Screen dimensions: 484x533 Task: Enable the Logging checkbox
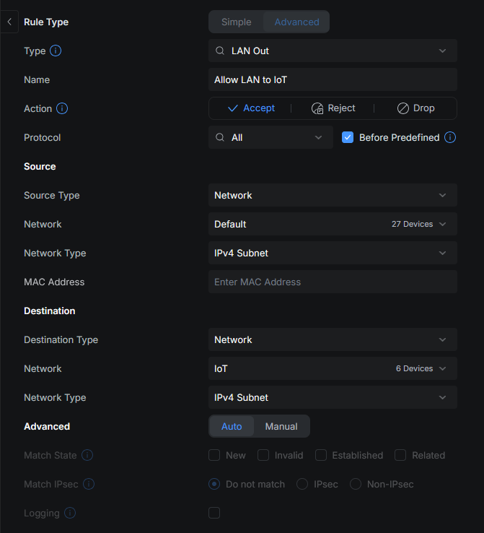214,513
